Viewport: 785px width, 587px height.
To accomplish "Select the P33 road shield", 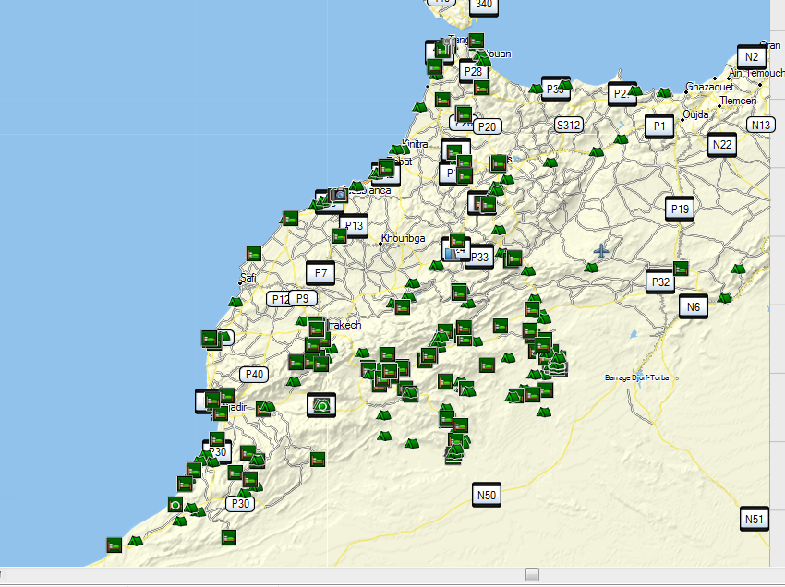I will (x=479, y=257).
